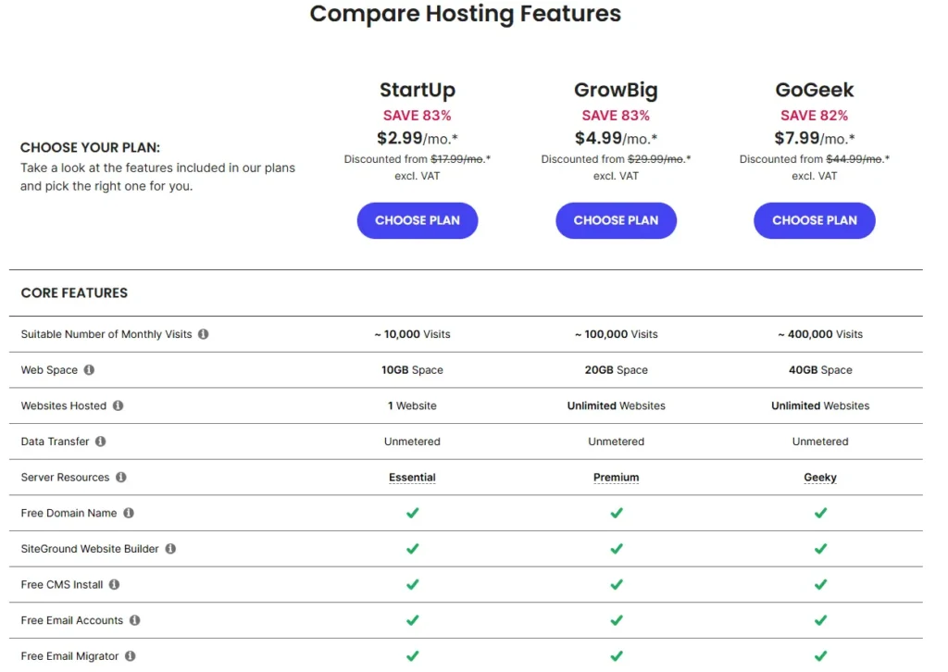Click StartUp checkmark for Free CMS Install
The width and height of the screenshot is (948, 672).
pyautogui.click(x=412, y=584)
